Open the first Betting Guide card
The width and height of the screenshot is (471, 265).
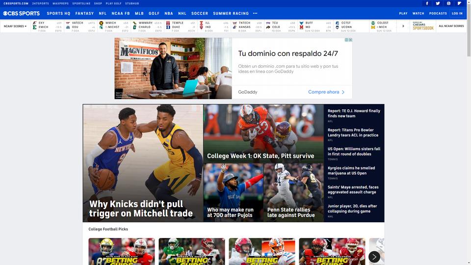point(122,251)
